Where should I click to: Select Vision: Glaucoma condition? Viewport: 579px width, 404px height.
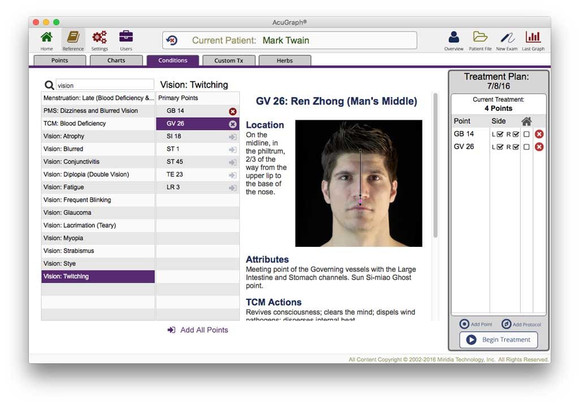98,212
